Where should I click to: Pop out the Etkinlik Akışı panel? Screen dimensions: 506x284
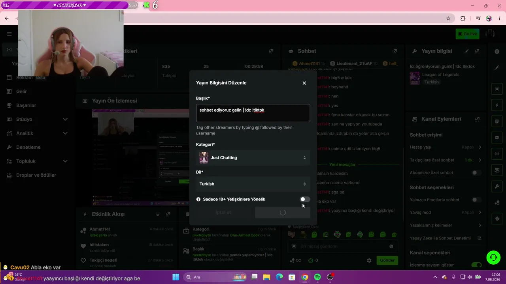point(168,214)
